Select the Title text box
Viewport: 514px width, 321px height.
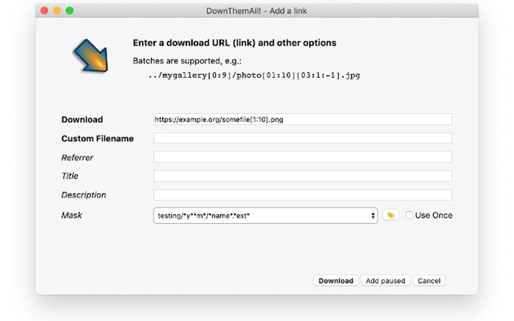click(x=302, y=176)
